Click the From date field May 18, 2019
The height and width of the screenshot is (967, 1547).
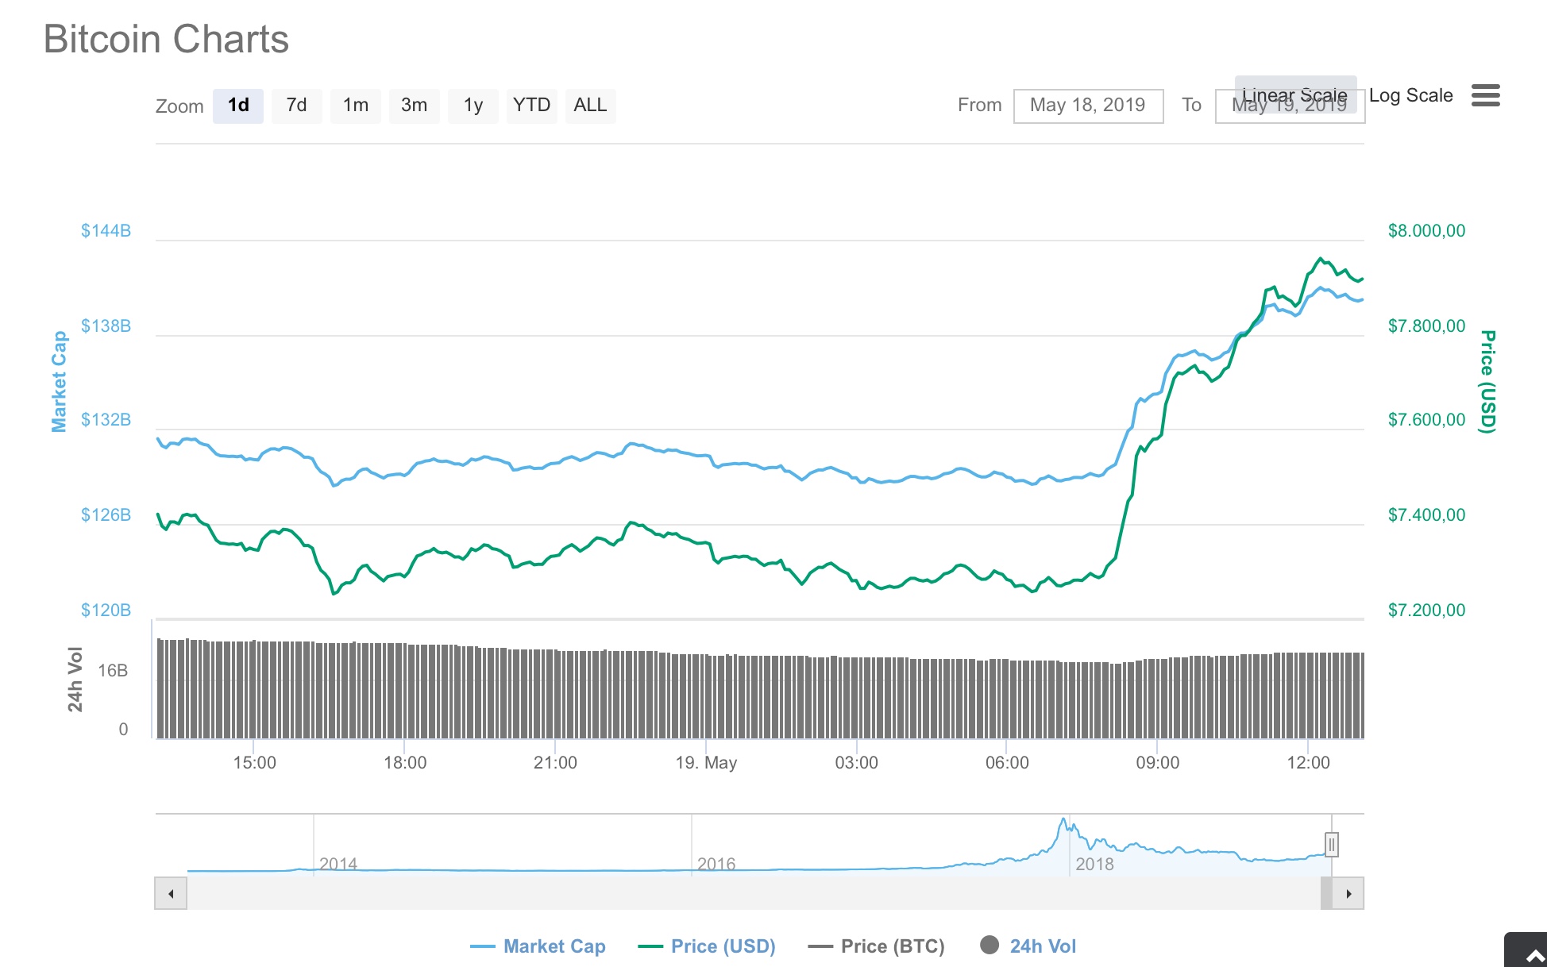[1088, 106]
